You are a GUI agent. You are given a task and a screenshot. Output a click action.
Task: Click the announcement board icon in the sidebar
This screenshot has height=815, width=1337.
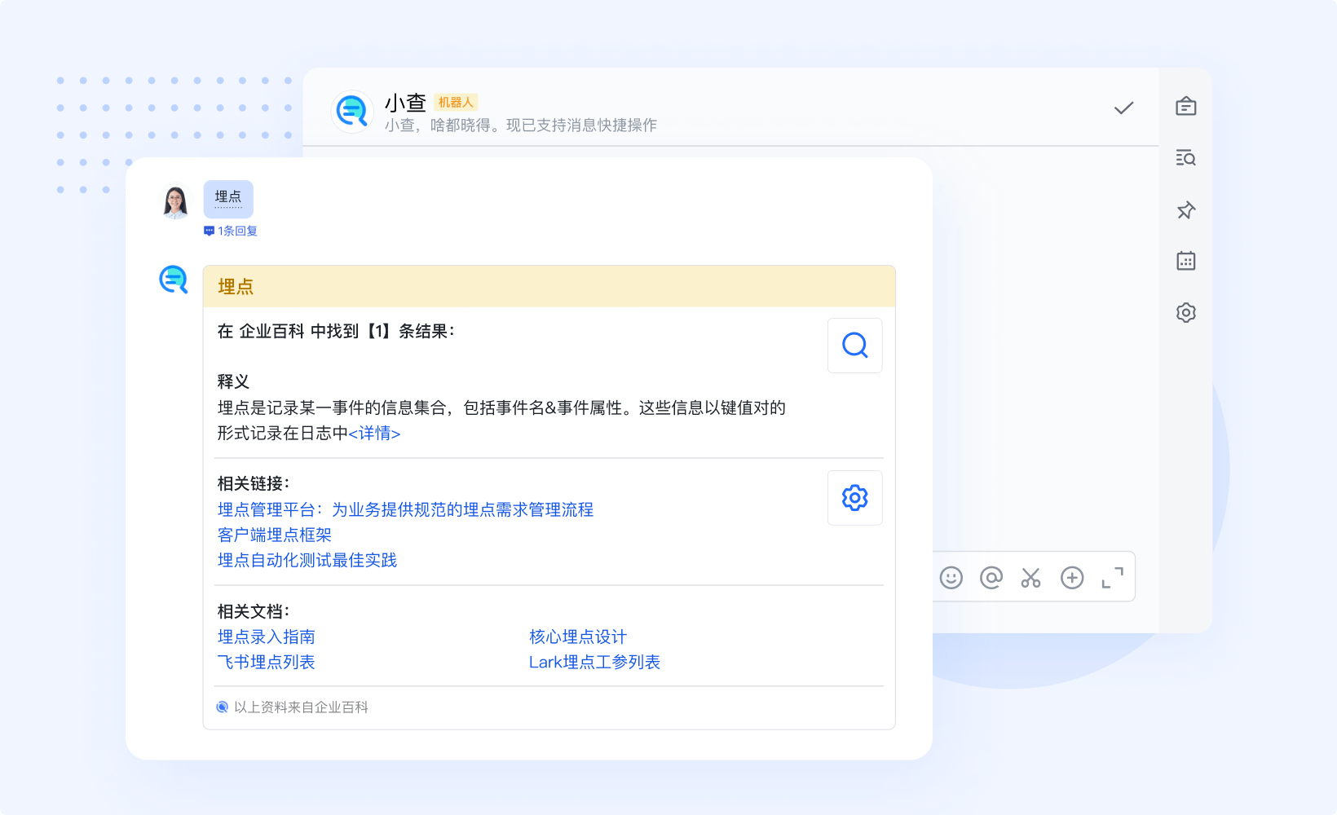(x=1185, y=106)
